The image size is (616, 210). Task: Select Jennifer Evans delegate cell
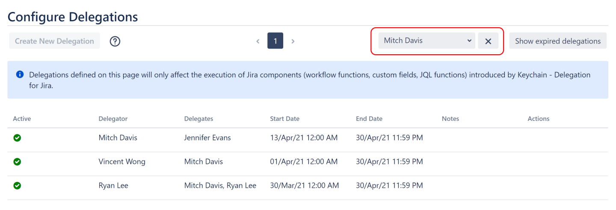tap(207, 138)
